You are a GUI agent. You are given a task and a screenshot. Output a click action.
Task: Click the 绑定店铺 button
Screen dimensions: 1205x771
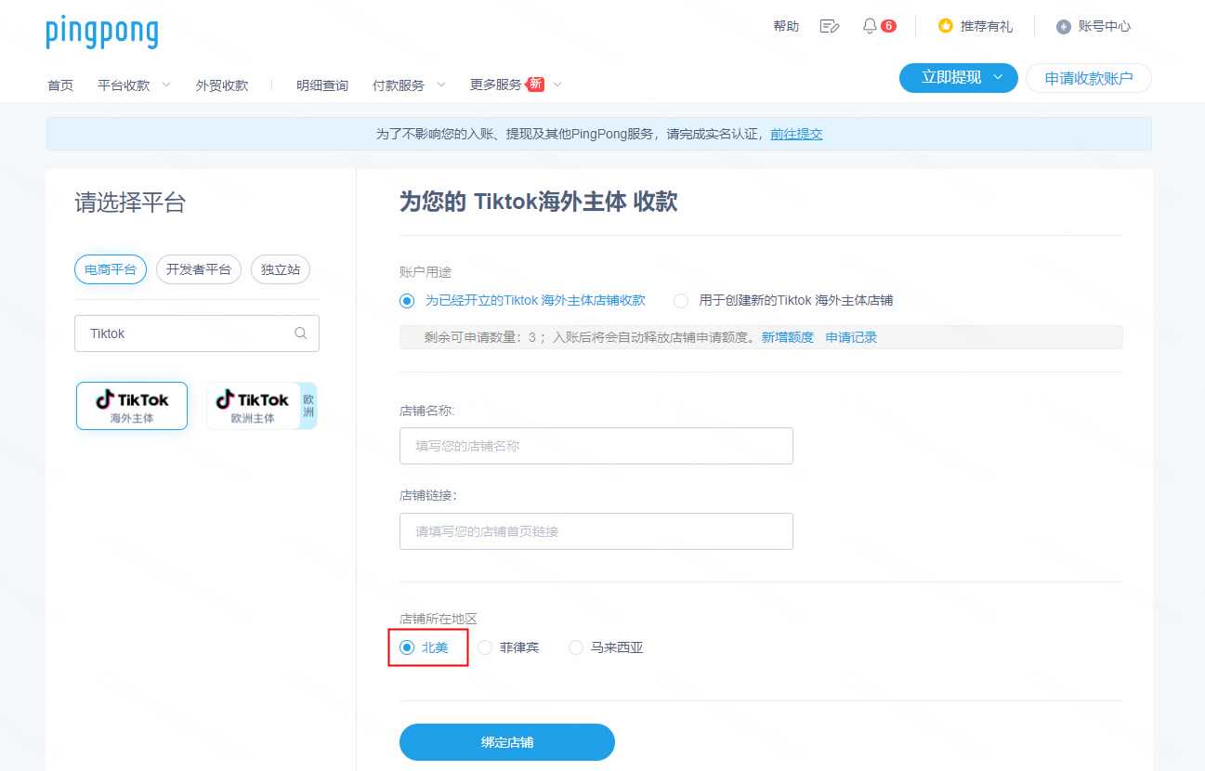[x=507, y=742]
